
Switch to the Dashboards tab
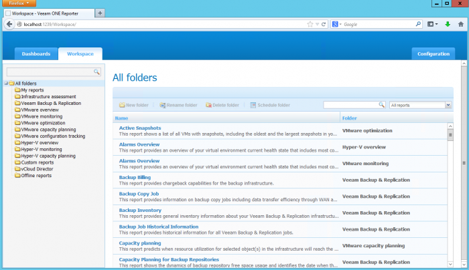36,53
